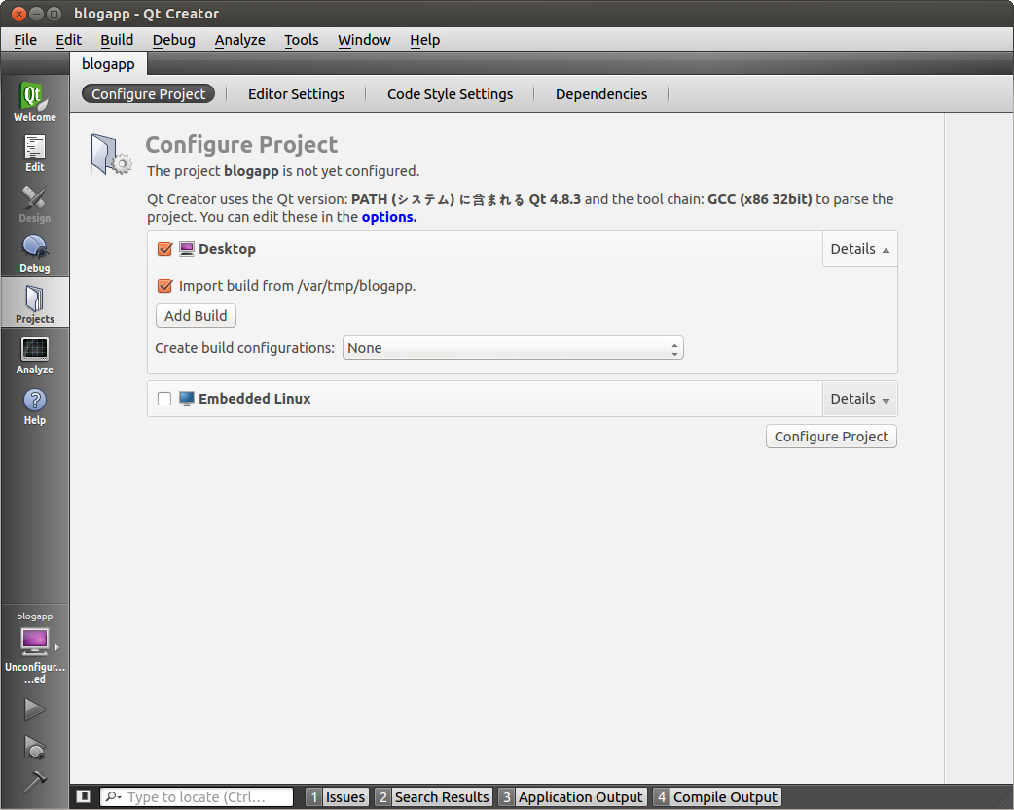
Task: Toggle the sidebar visibility icon
Action: coord(84,796)
